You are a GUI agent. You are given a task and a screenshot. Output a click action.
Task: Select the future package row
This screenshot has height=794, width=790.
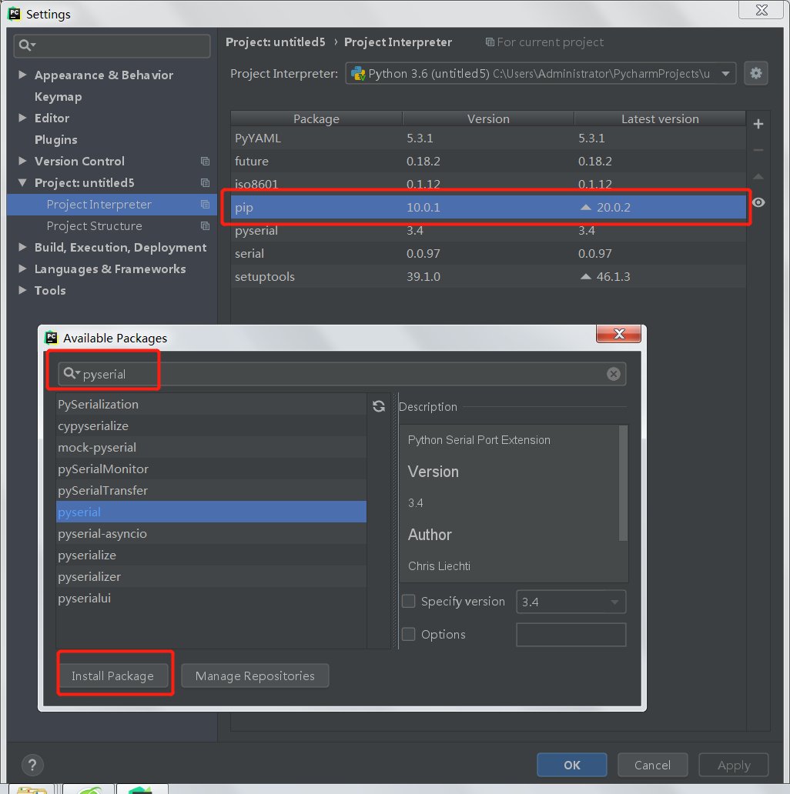(488, 161)
